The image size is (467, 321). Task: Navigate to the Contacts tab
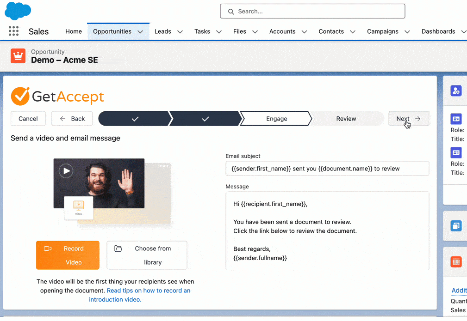[331, 31]
